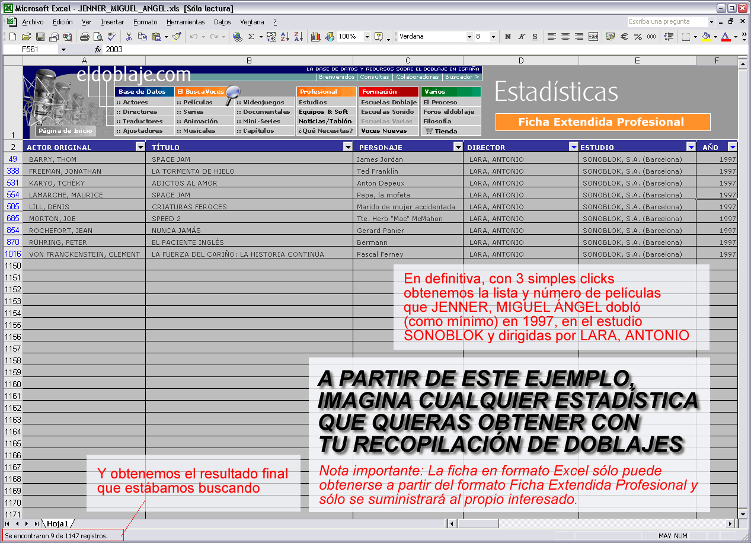Screen dimensions: 751x543
Task: Expand the Verdana font name dropdown
Action: coord(469,37)
